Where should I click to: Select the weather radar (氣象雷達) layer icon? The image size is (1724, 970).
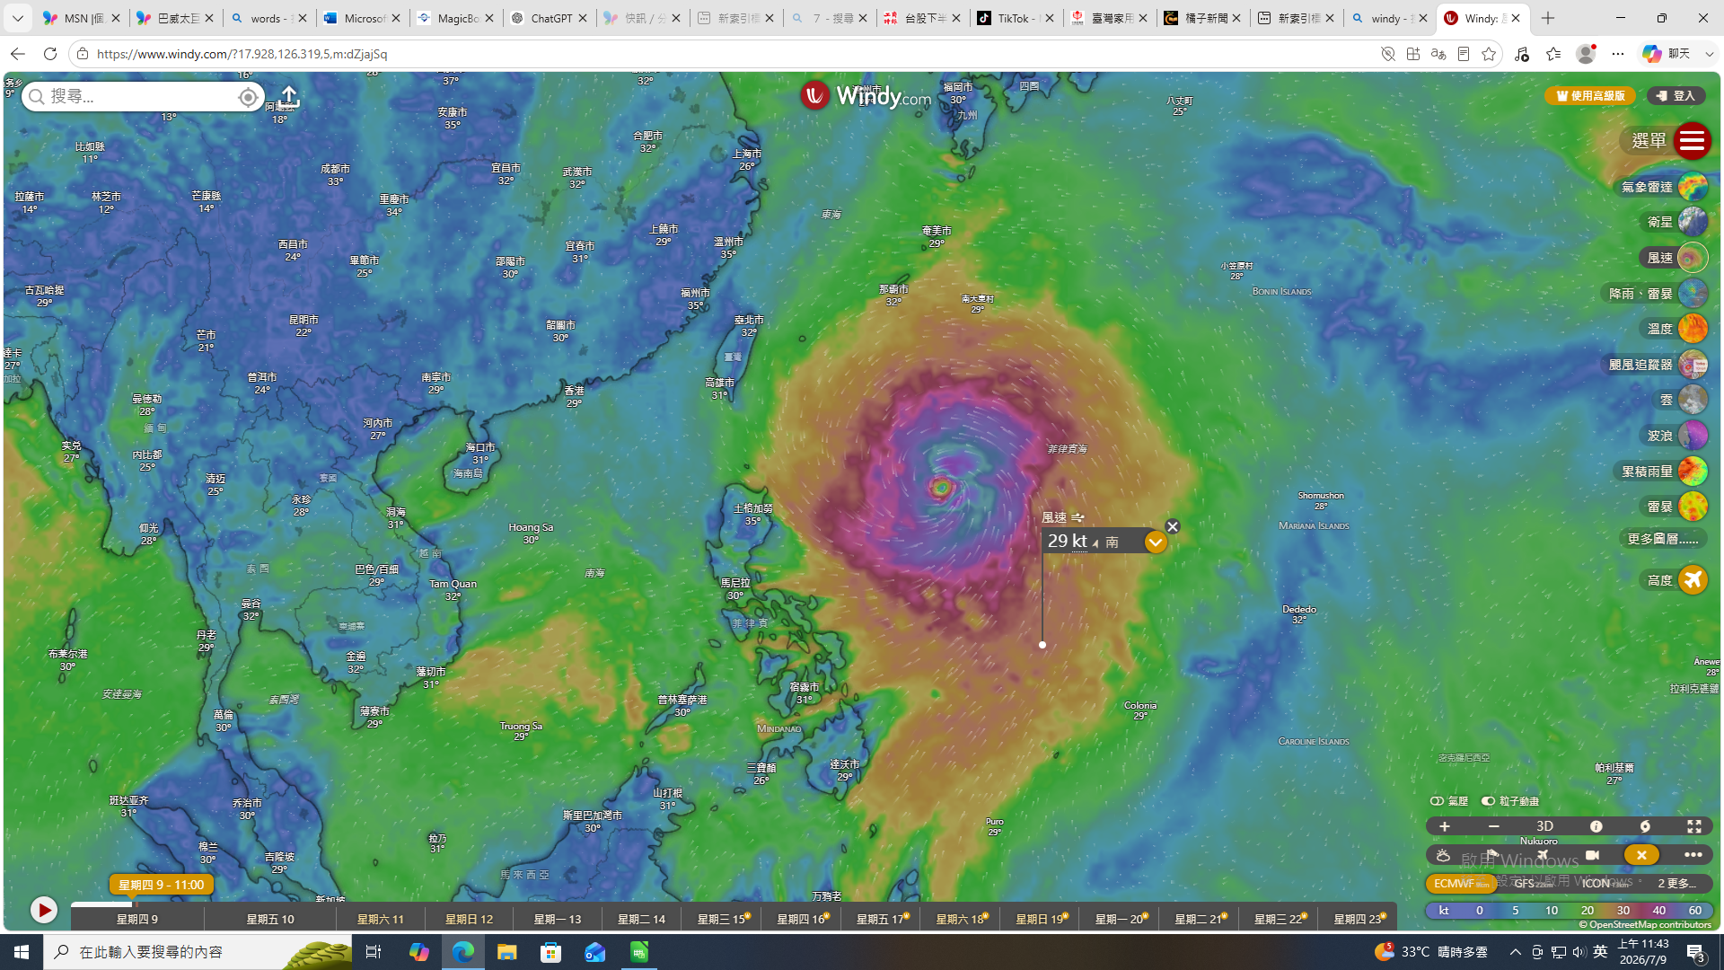1693,187
